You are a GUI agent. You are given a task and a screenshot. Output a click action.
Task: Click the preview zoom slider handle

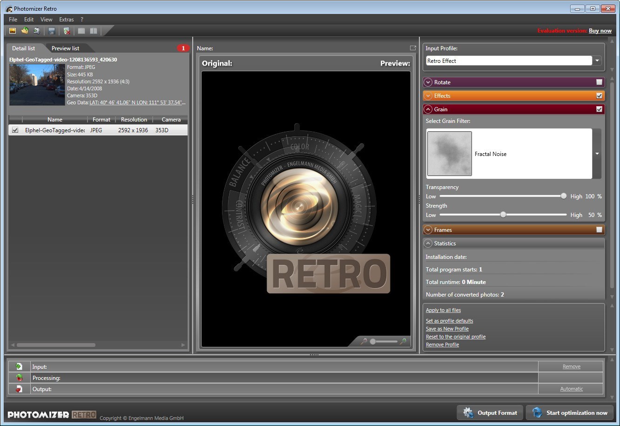tap(373, 341)
